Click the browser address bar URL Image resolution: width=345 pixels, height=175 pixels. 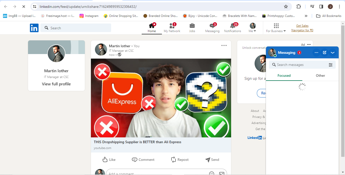tap(88, 7)
